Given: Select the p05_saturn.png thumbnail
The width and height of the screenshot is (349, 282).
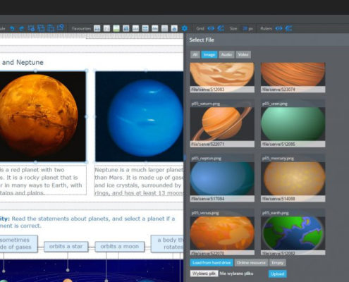Looking at the screenshot, I should coord(222,124).
